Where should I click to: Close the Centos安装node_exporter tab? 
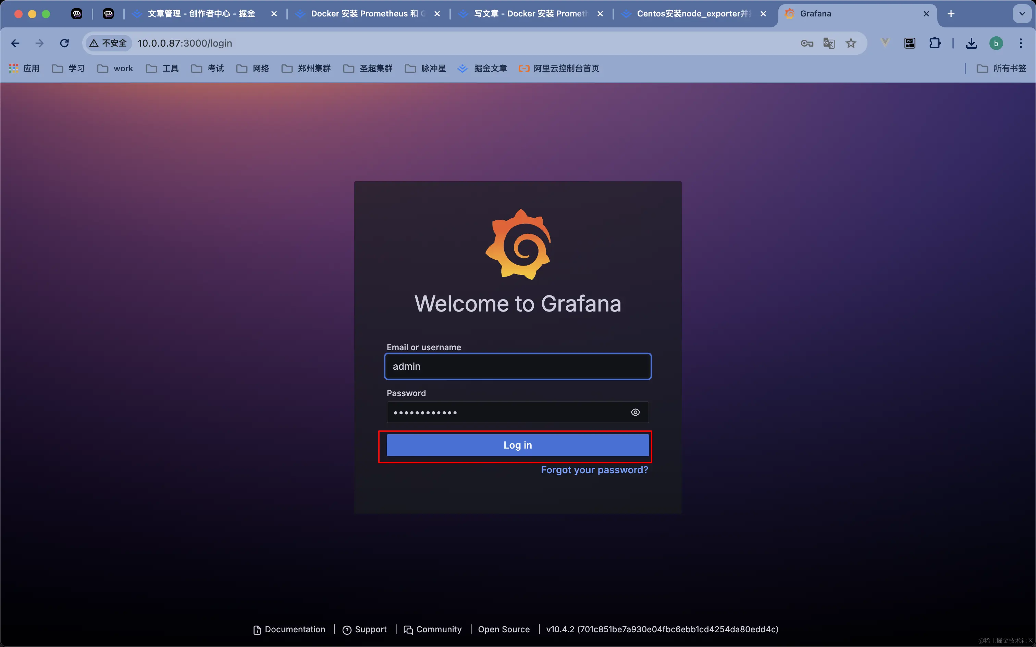coord(763,14)
